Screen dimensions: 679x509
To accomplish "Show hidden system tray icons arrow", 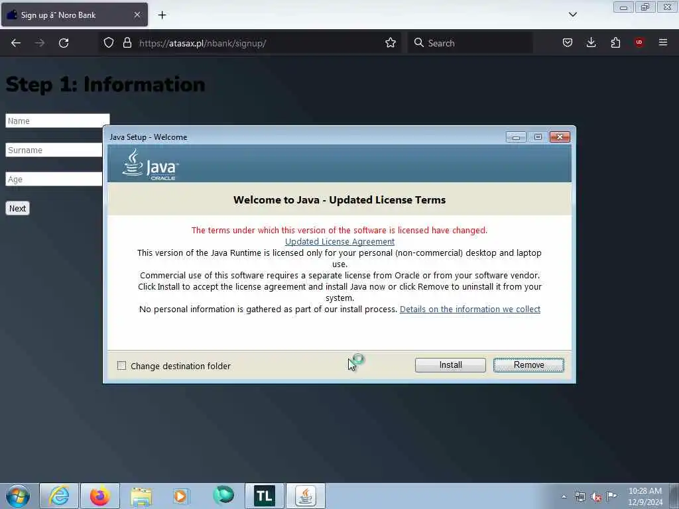I will pos(564,496).
